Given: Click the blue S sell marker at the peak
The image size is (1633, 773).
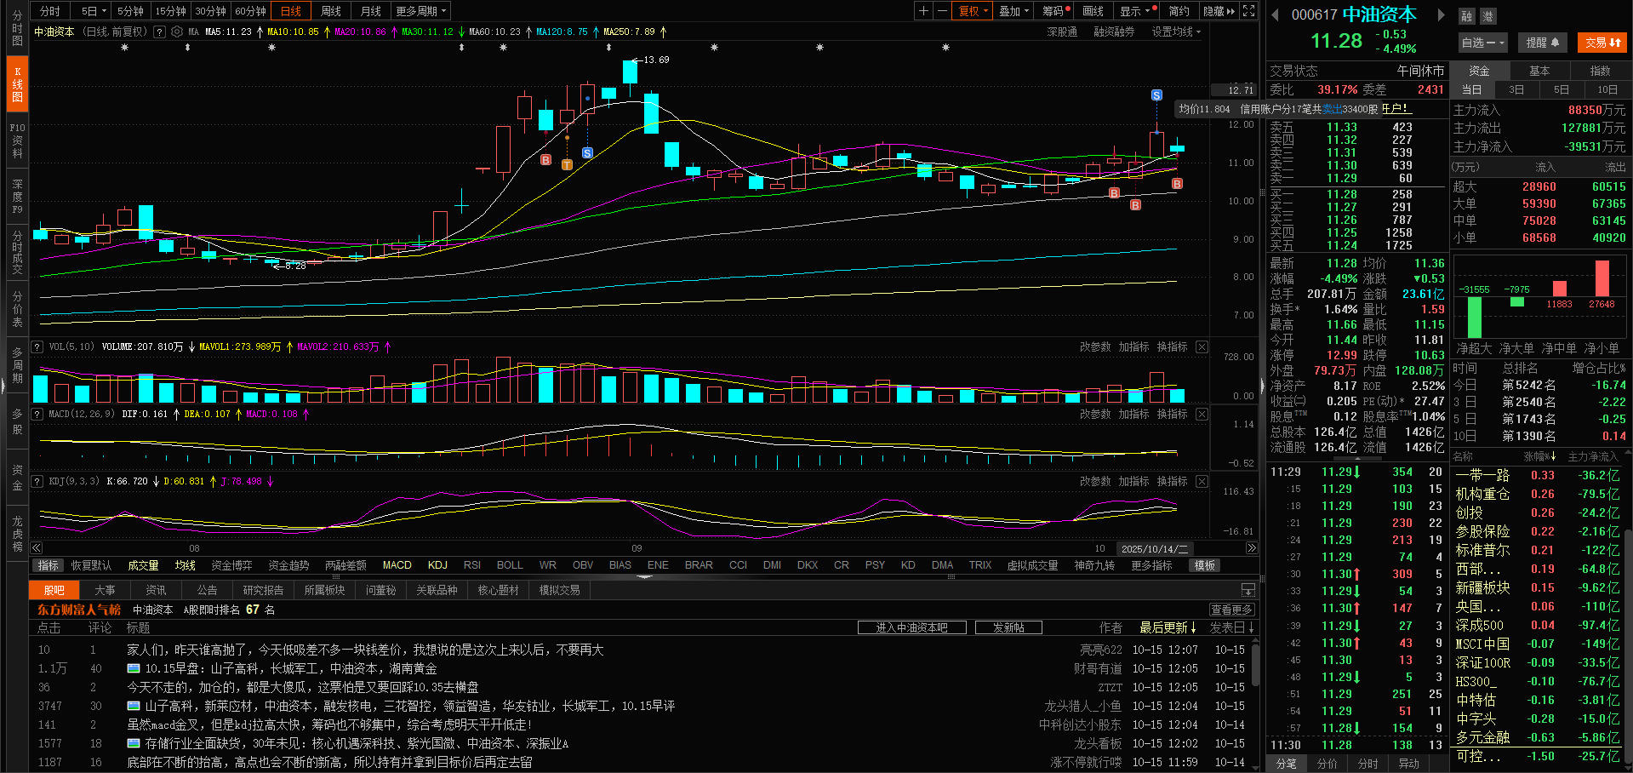Looking at the screenshot, I should pyautogui.click(x=1156, y=95).
